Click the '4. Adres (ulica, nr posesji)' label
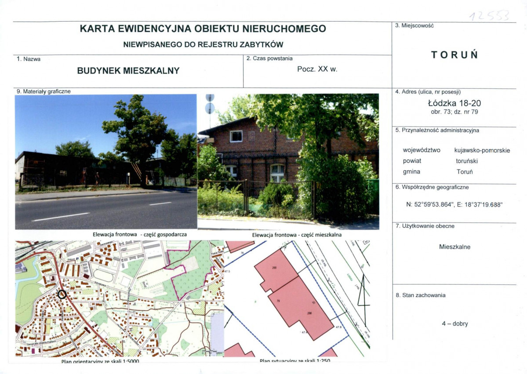This screenshot has height=374, width=527. [428, 92]
